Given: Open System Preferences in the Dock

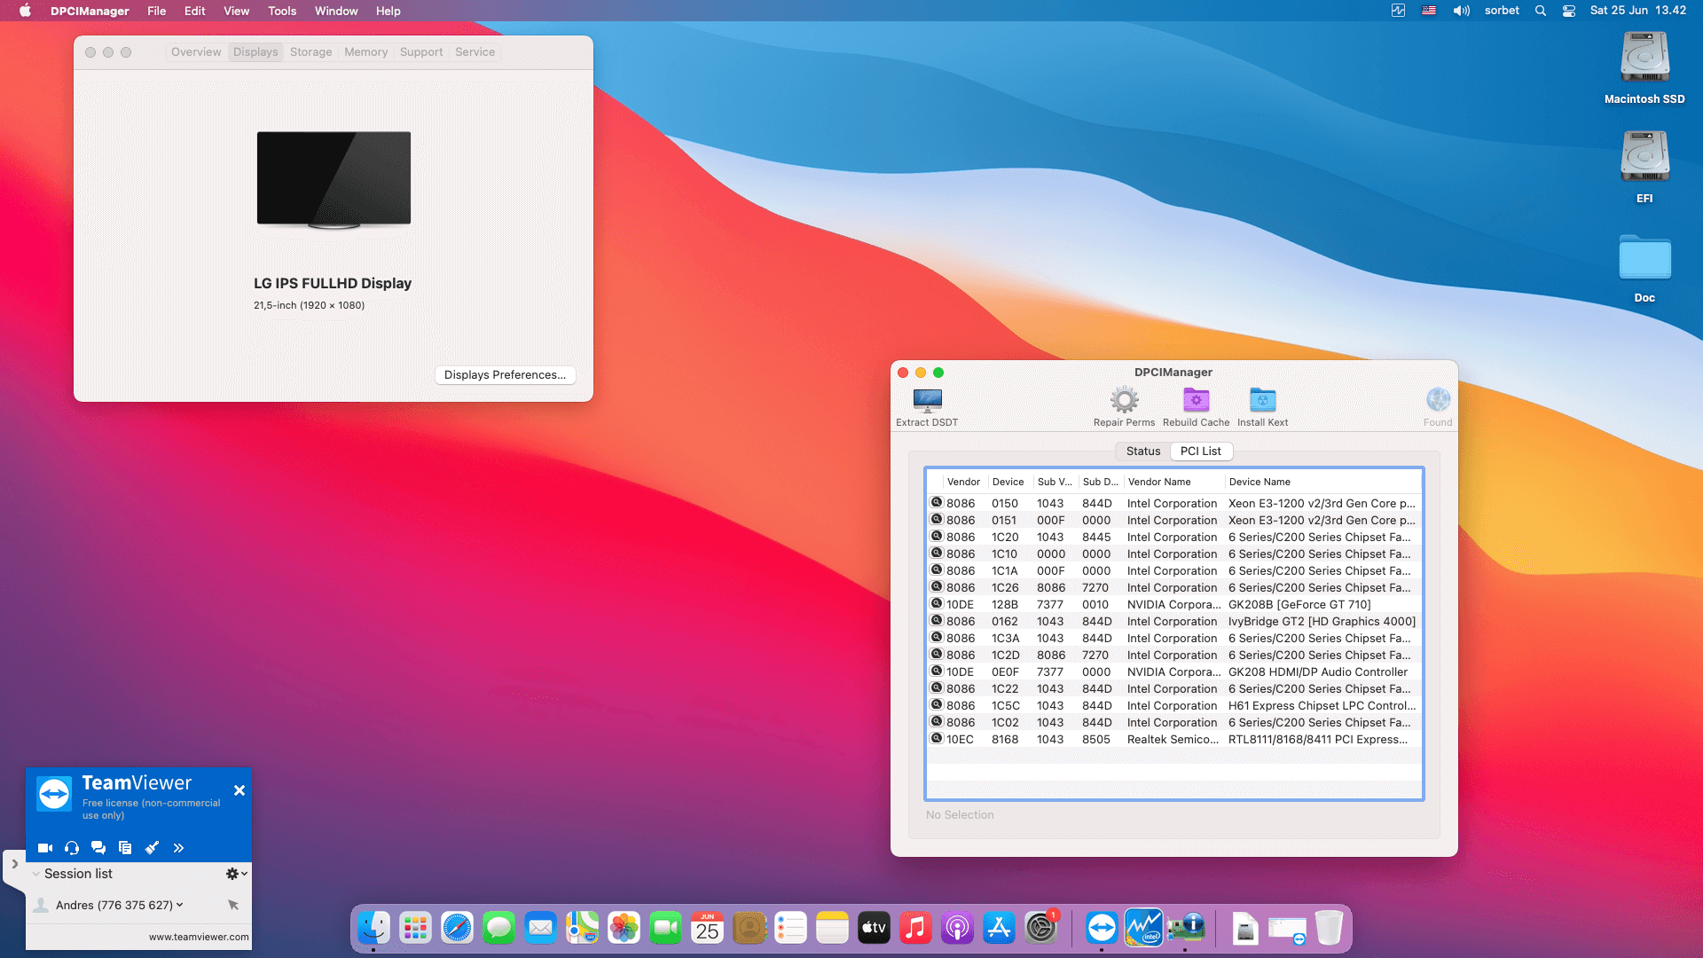Looking at the screenshot, I should [1040, 928].
